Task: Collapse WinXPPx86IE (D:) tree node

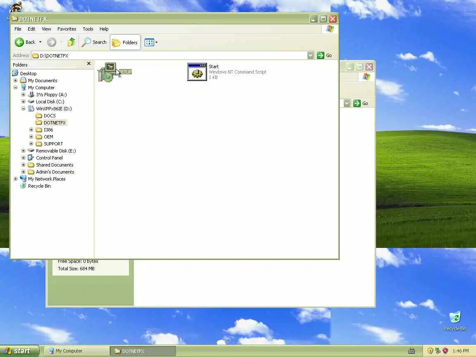Action: pyautogui.click(x=24, y=108)
